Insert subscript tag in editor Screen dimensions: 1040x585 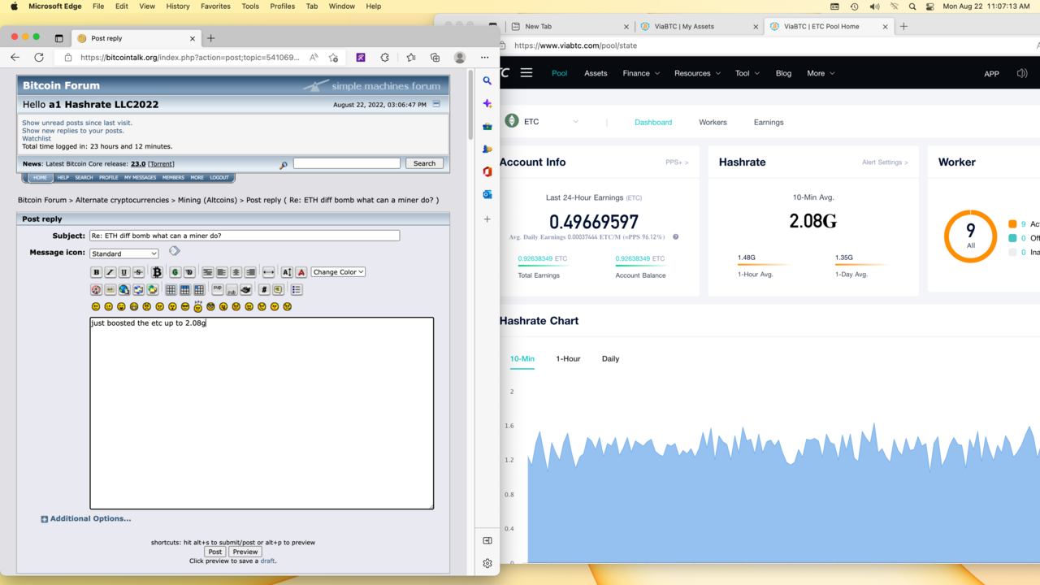click(x=232, y=290)
